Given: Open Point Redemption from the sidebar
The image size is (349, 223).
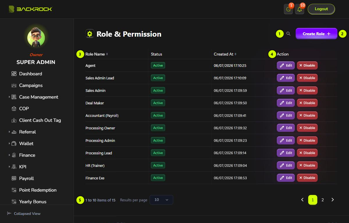Looking at the screenshot, I should (38, 190).
